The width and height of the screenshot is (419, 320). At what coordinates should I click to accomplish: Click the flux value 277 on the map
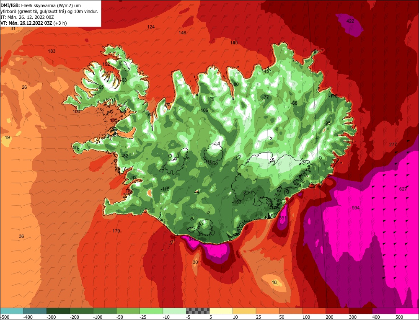tap(393, 145)
